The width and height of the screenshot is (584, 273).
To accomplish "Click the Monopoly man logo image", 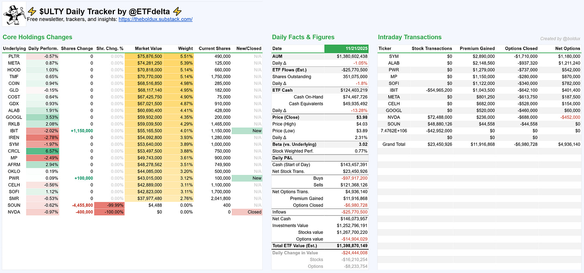I will point(14,14).
